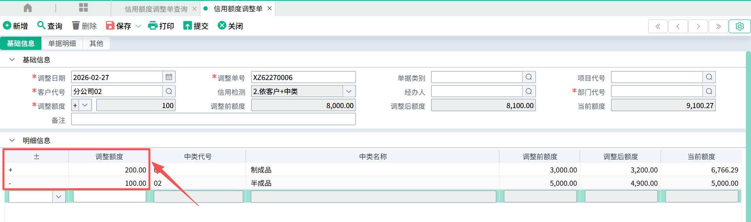Click into the 备注 remarks field
This screenshot has height=222, width=751.
coord(213,119)
